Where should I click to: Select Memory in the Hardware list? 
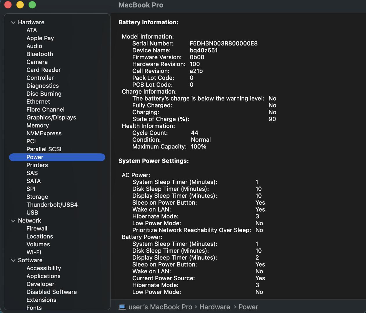click(x=37, y=125)
